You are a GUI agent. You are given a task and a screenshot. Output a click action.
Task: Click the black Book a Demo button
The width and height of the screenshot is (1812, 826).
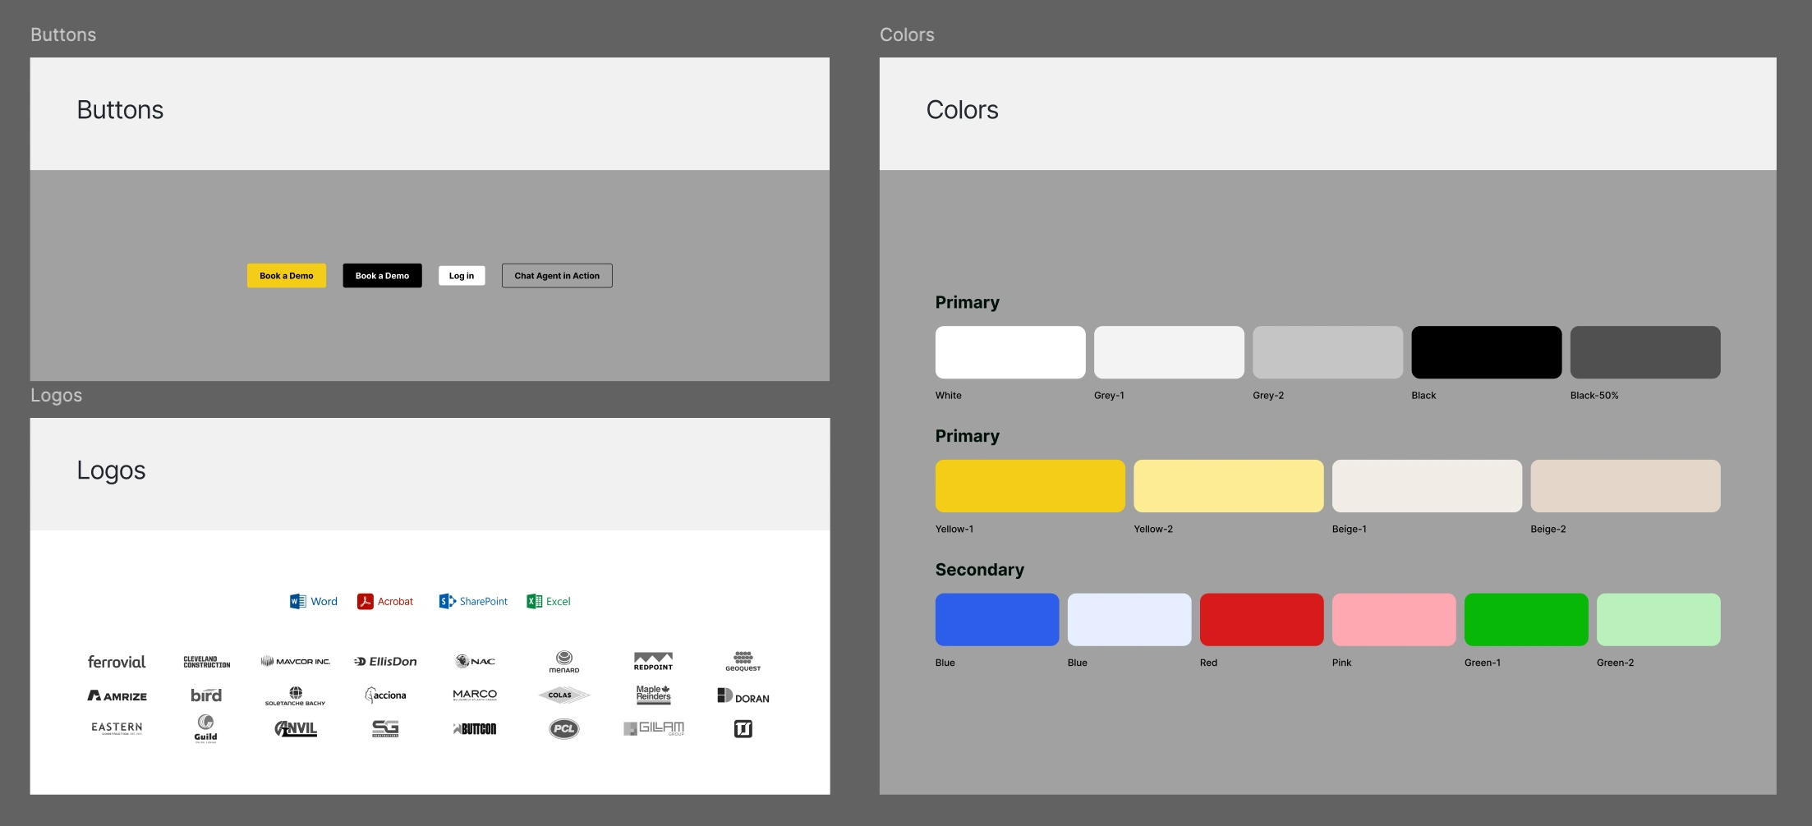pos(382,276)
